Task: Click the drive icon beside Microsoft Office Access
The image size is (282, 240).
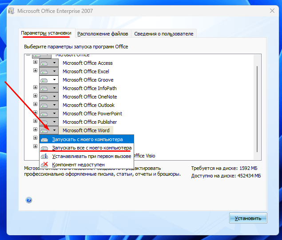Action: (44, 63)
